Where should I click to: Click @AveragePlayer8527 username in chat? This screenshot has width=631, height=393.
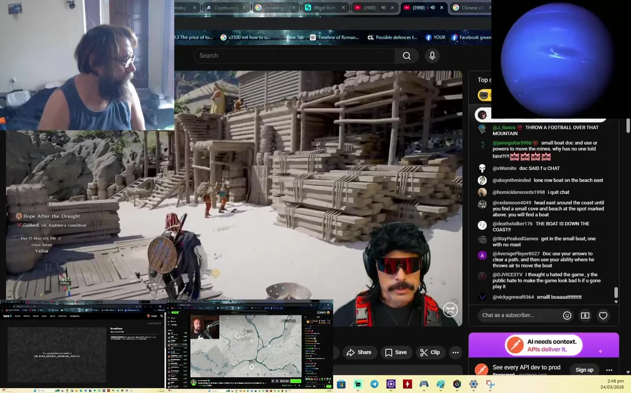coord(516,254)
